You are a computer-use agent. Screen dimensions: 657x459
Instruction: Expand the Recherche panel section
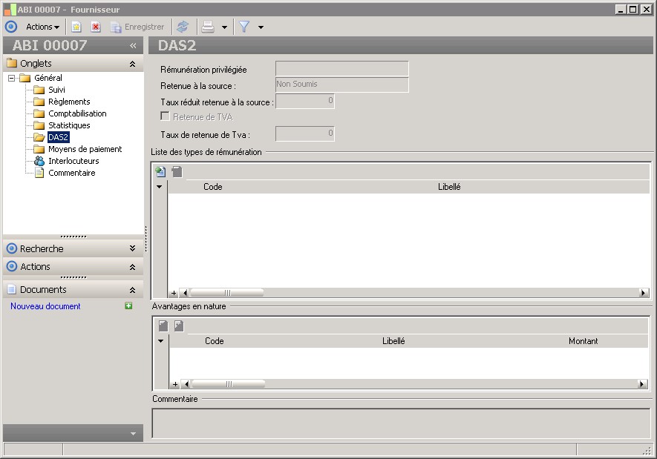pos(132,248)
